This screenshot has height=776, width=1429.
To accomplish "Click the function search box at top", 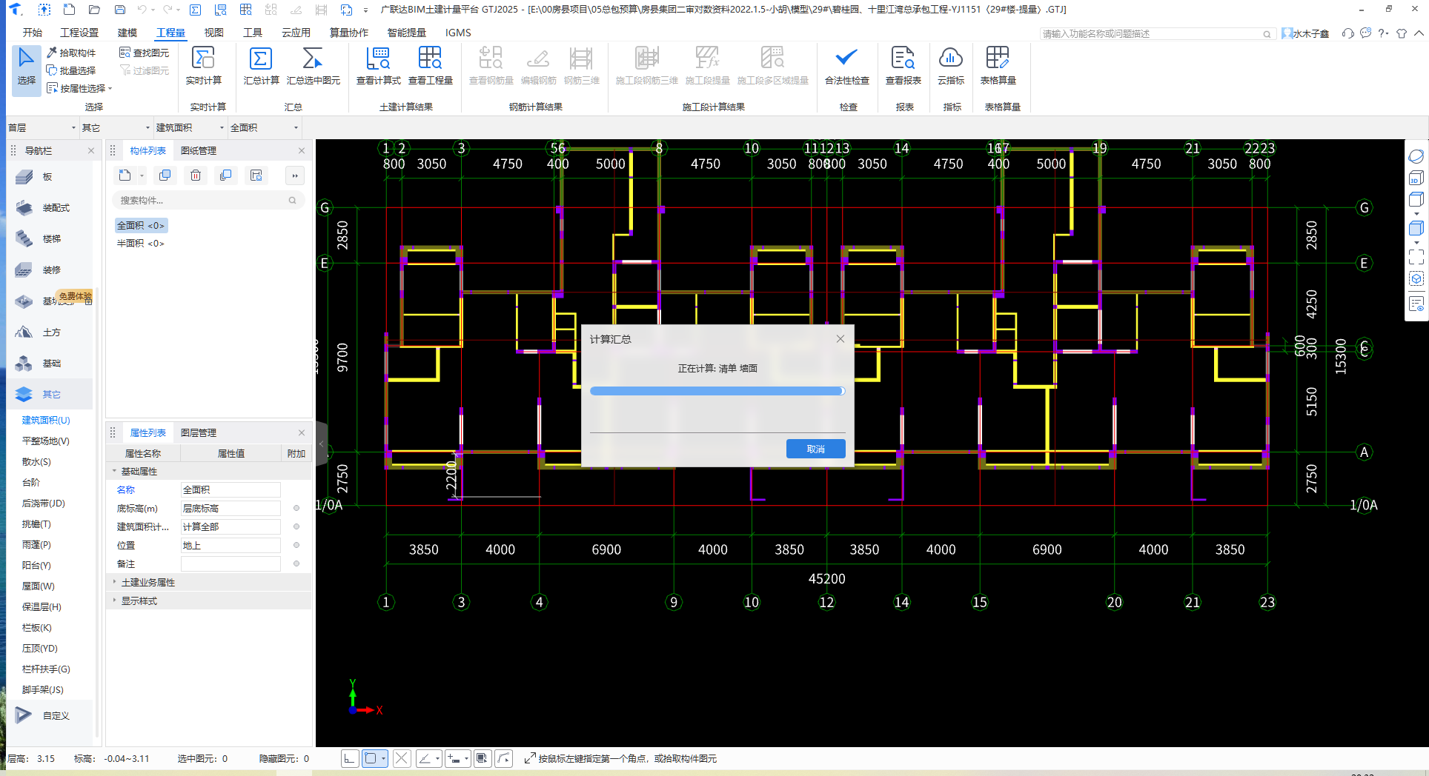I will pyautogui.click(x=1156, y=33).
